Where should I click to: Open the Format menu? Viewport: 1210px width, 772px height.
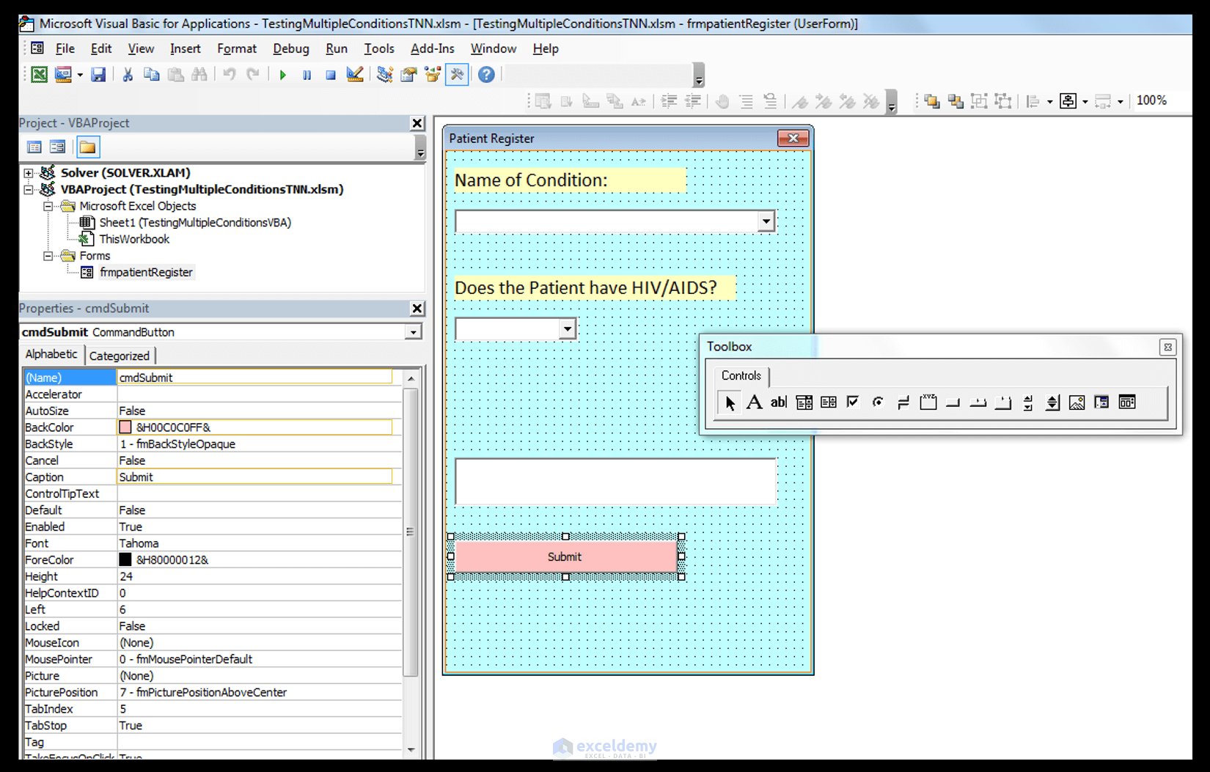tap(237, 48)
